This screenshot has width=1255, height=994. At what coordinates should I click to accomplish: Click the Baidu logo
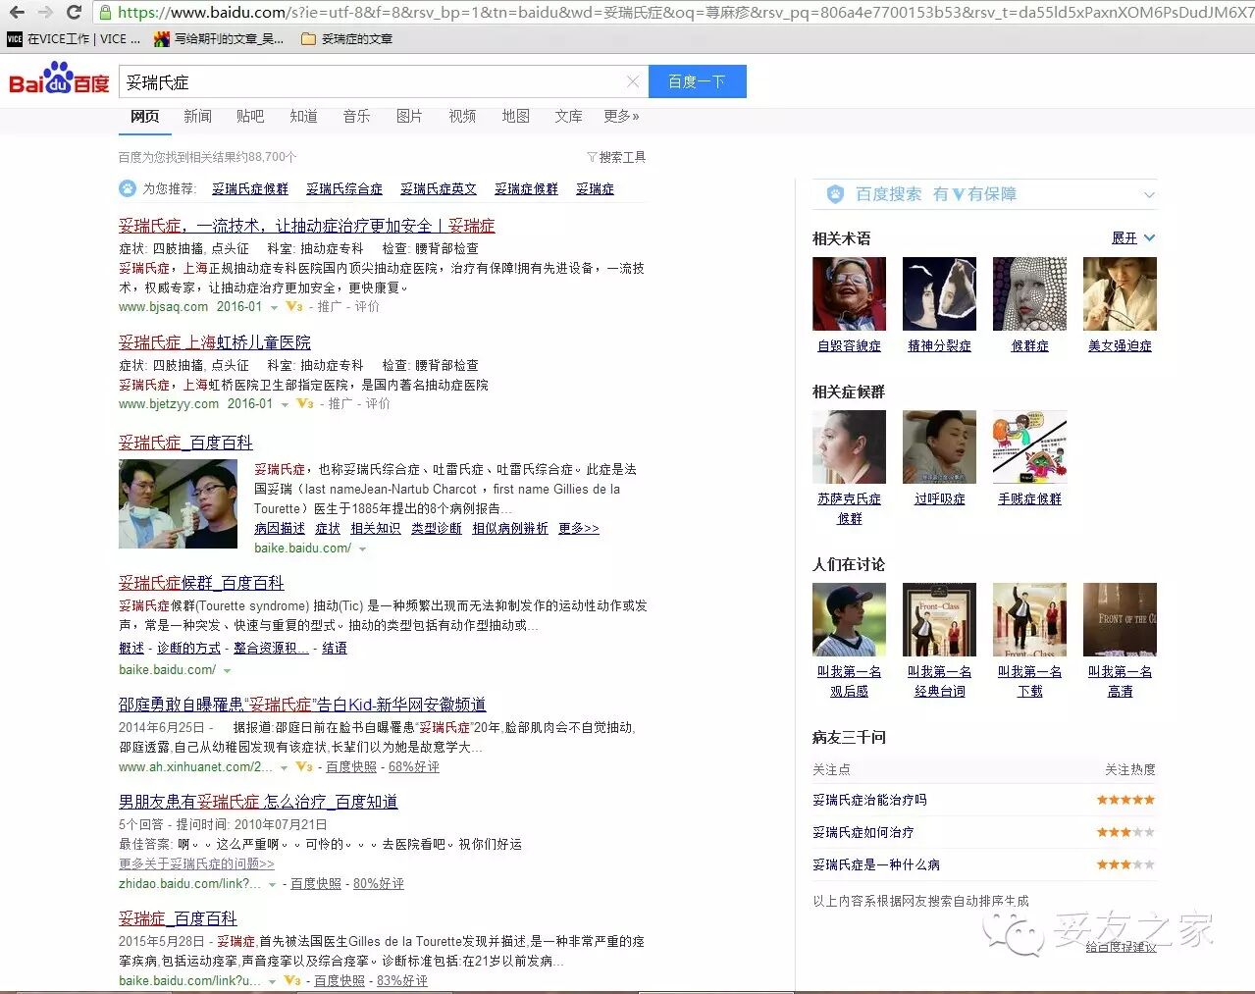(x=59, y=79)
